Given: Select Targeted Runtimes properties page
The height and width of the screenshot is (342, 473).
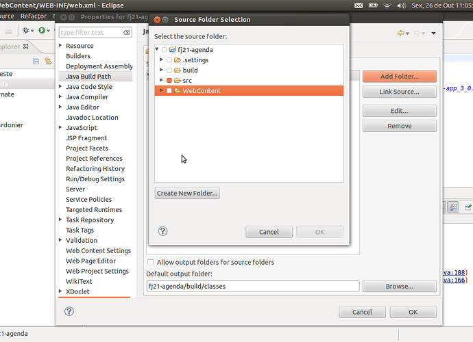Looking at the screenshot, I should pyautogui.click(x=94, y=209).
